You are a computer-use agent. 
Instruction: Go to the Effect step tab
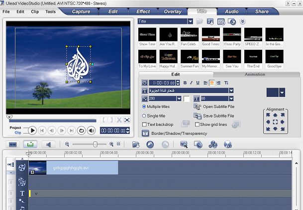(143, 11)
